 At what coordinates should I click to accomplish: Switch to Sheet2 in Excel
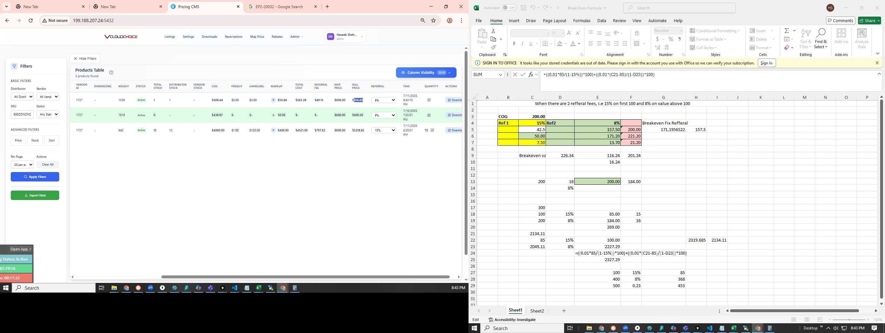[x=537, y=311]
